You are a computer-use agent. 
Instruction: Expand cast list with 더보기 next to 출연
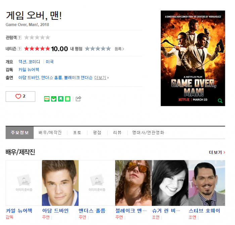101,78
